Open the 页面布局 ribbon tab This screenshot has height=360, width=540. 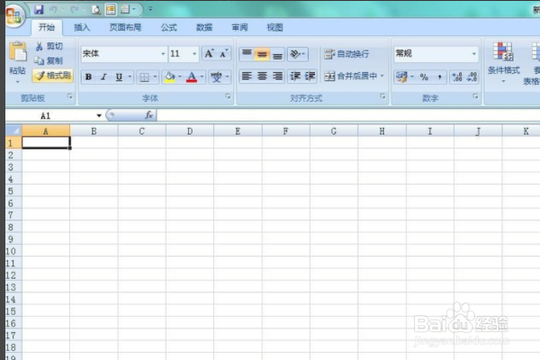click(125, 28)
